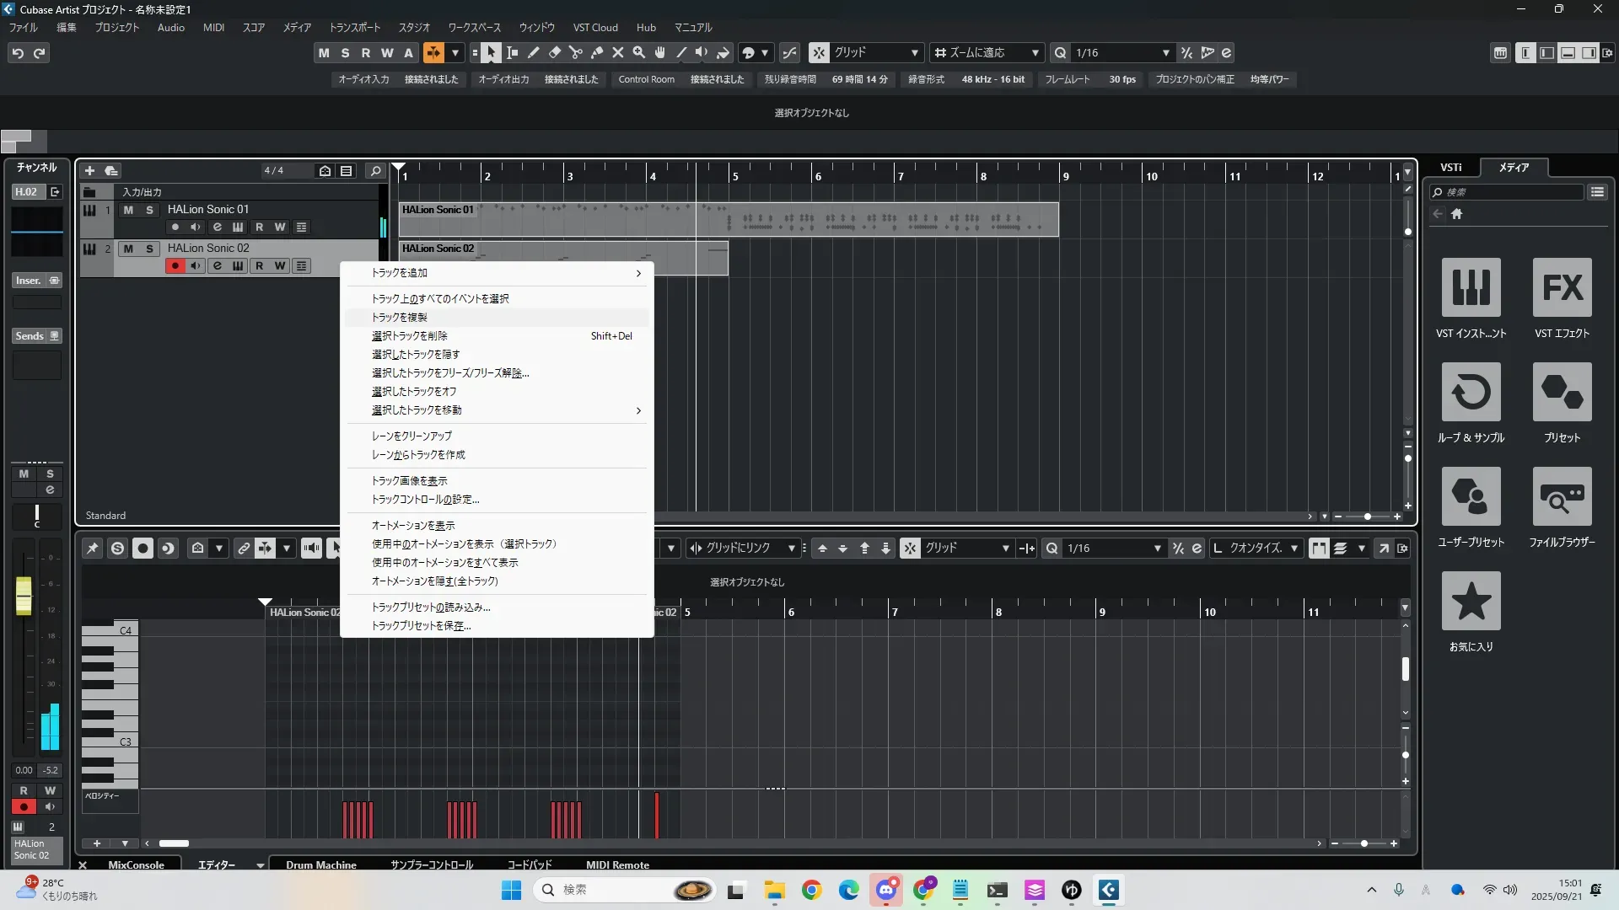The height and width of the screenshot is (910, 1619).
Task: Open the quantize 1/16 dropdown in top toolbar
Action: point(1165,53)
